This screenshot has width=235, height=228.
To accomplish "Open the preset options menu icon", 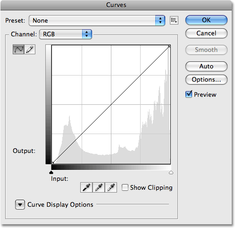I will (x=174, y=20).
